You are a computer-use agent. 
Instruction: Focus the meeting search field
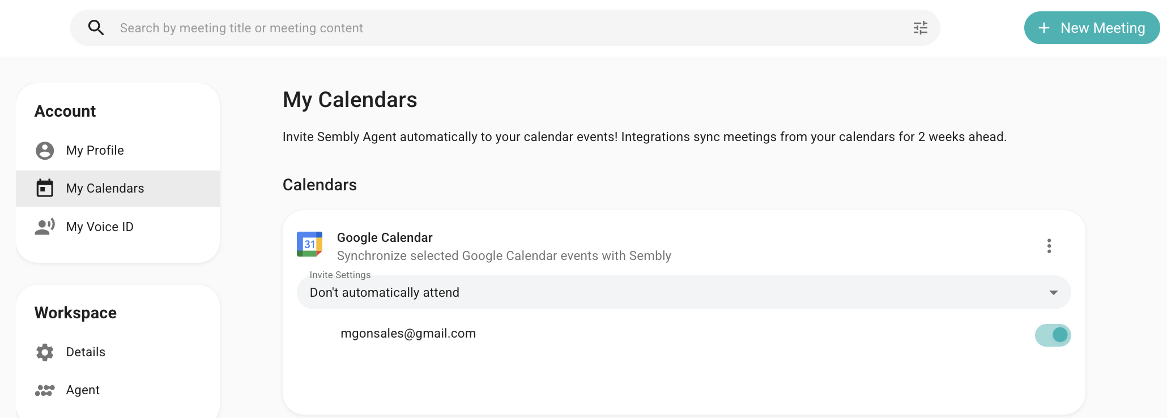pos(505,28)
